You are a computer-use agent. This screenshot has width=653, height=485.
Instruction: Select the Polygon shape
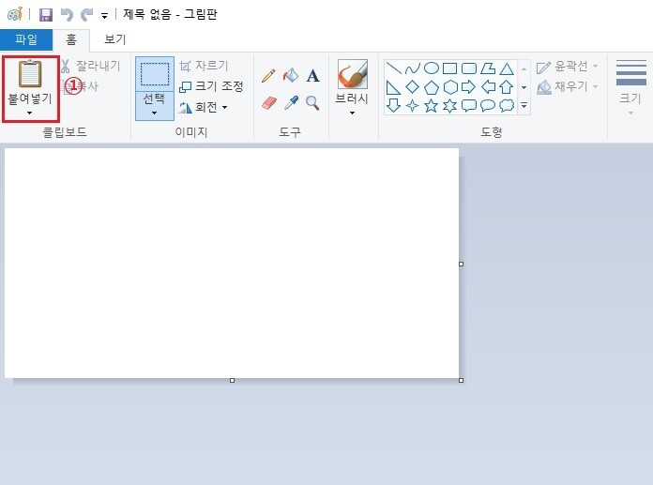pos(488,68)
